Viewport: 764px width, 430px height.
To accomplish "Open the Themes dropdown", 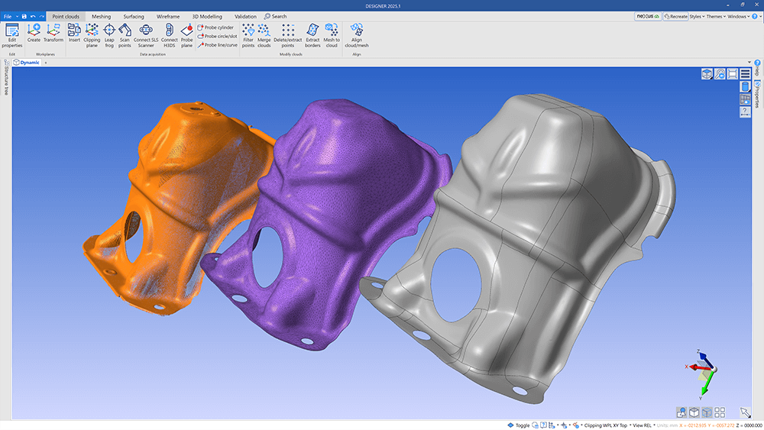I will click(x=717, y=17).
